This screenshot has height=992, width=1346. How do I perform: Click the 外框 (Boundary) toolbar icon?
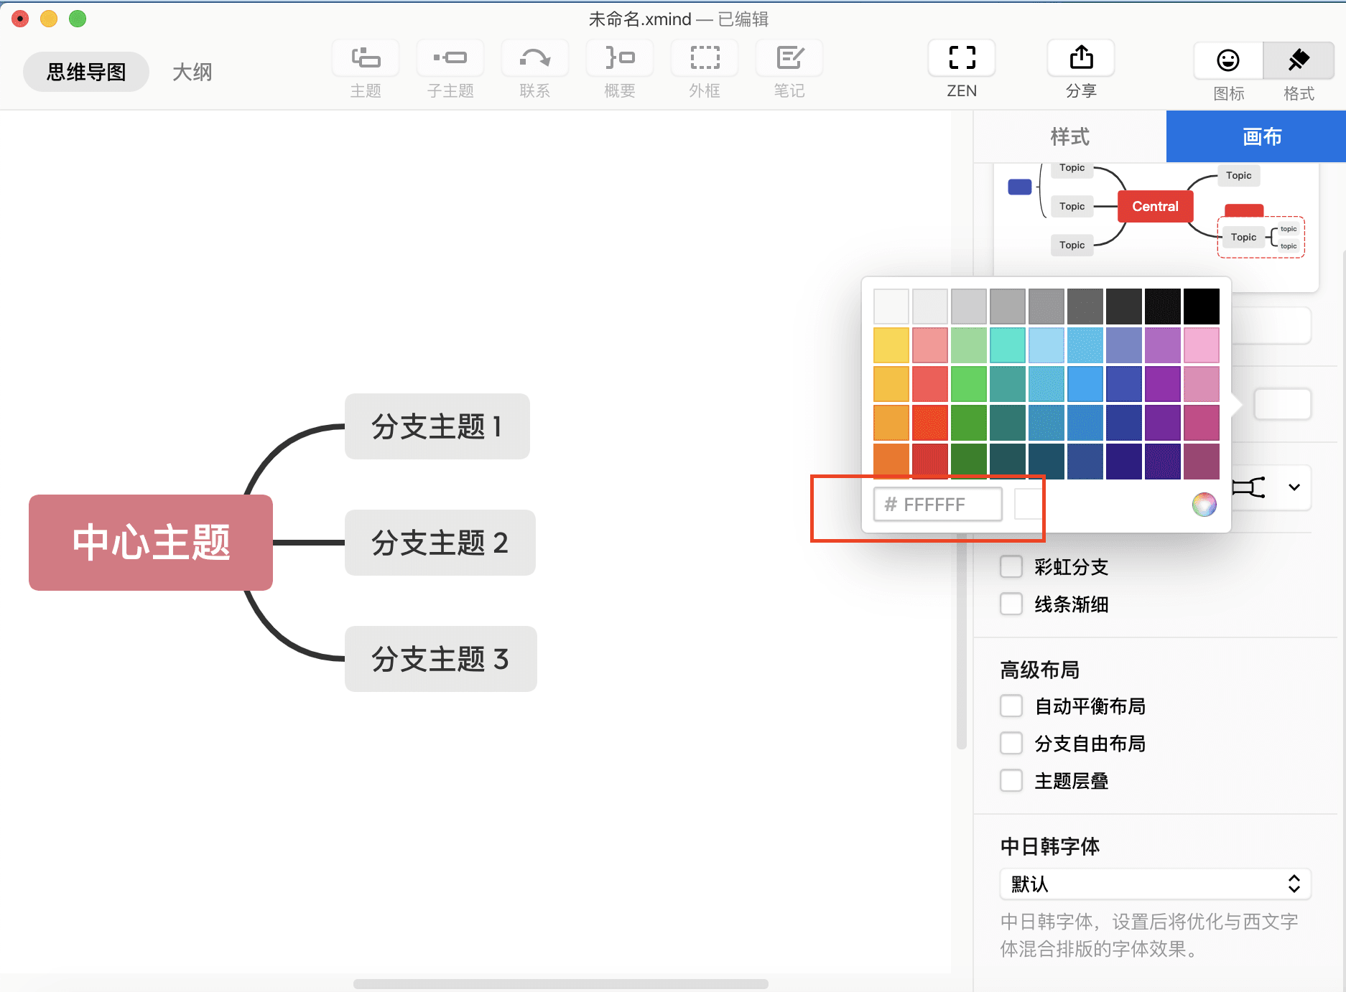click(x=705, y=57)
